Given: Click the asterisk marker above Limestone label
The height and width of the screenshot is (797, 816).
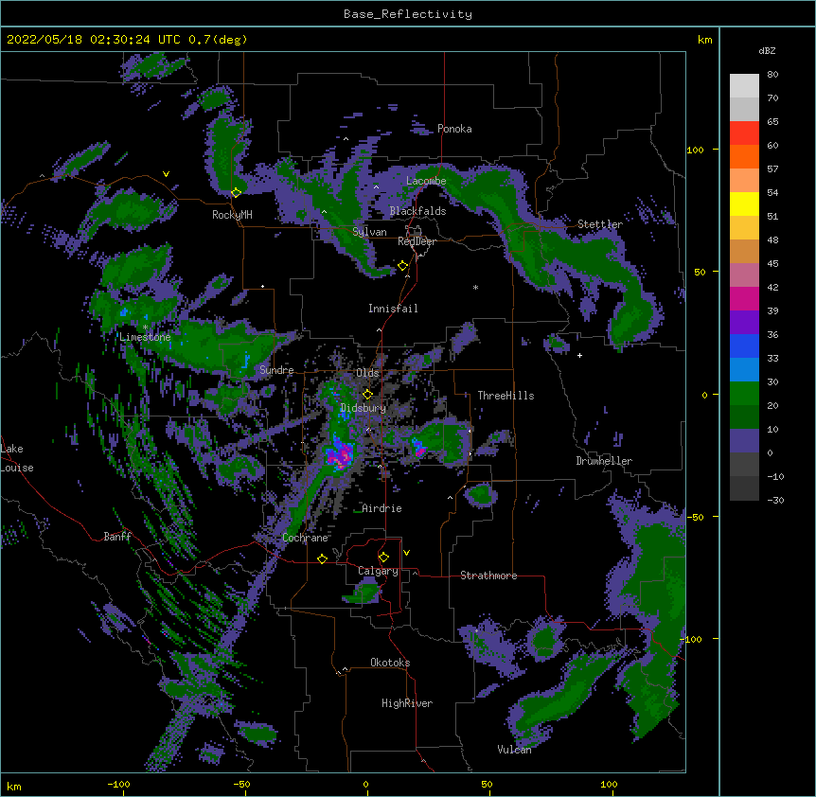Looking at the screenshot, I should [146, 328].
